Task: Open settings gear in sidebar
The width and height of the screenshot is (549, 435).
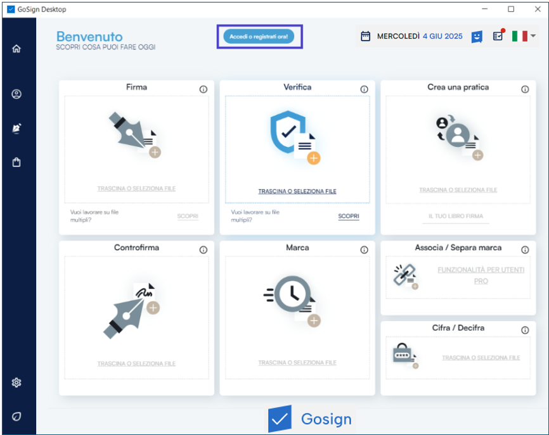Action: [x=16, y=382]
